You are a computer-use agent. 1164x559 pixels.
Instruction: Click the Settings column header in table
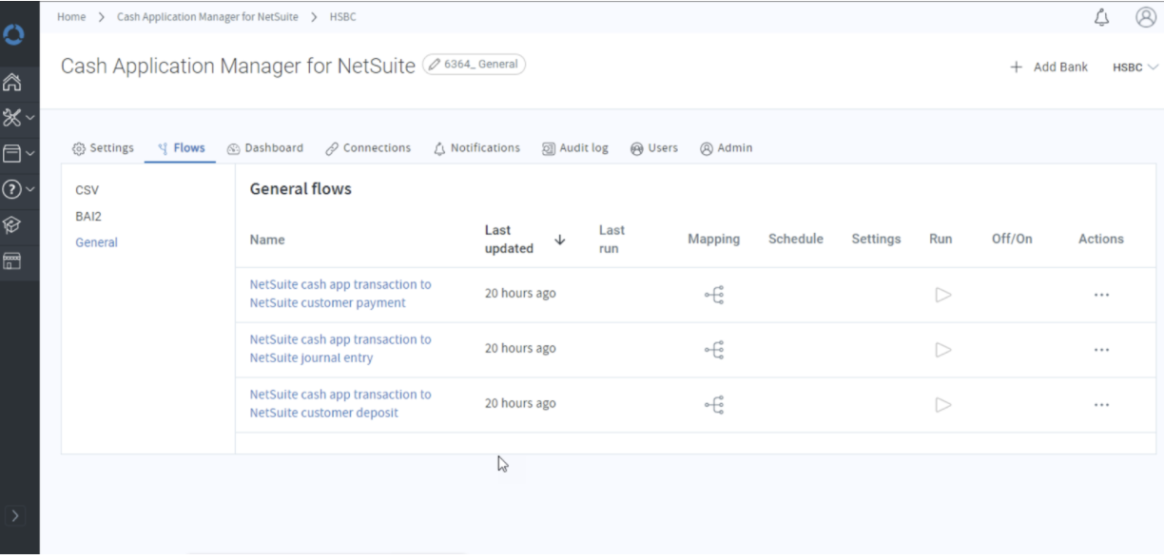tap(876, 240)
